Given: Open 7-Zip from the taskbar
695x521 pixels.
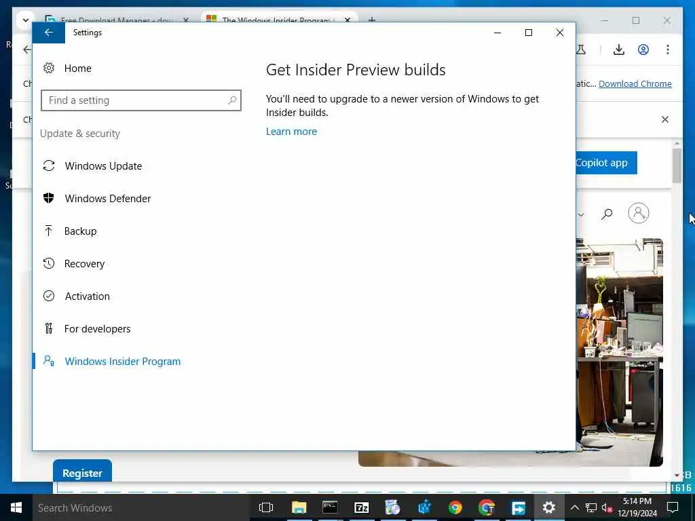Looking at the screenshot, I should coord(362,507).
